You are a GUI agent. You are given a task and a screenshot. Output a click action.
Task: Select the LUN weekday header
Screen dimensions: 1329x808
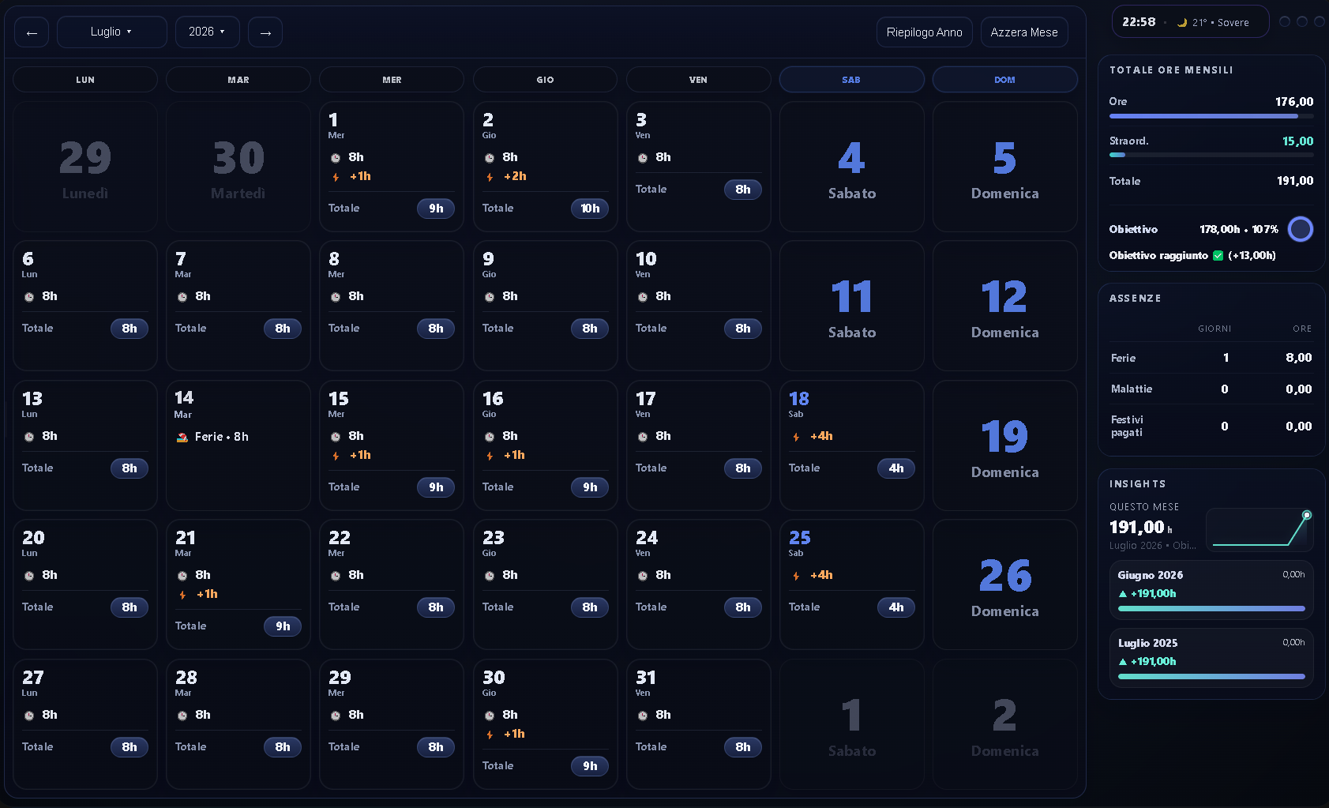(85, 80)
